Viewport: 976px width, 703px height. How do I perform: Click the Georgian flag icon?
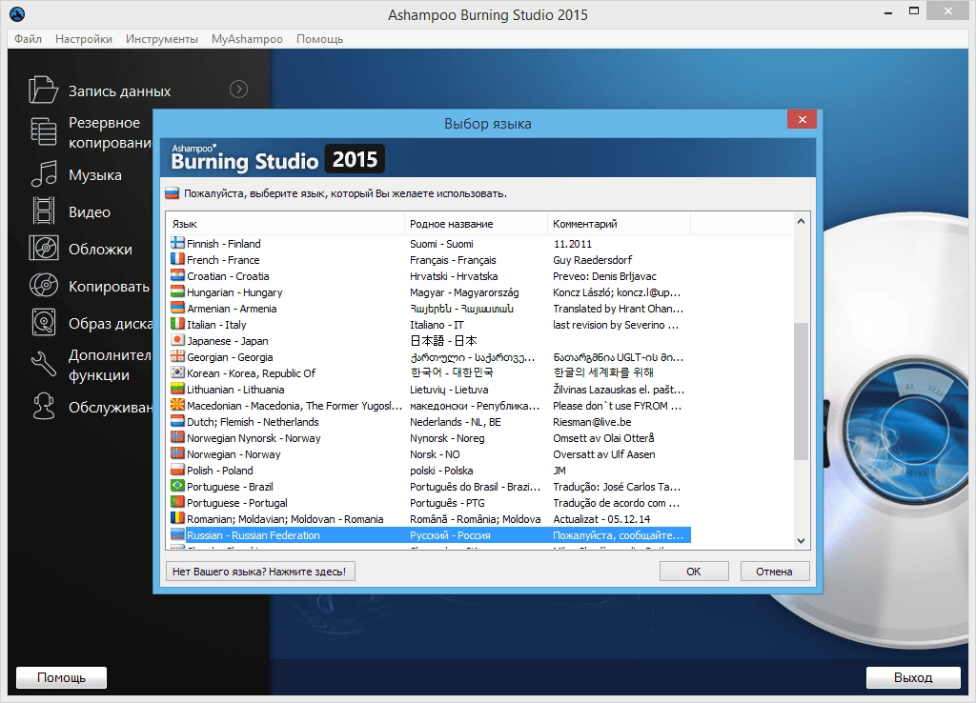click(x=178, y=356)
